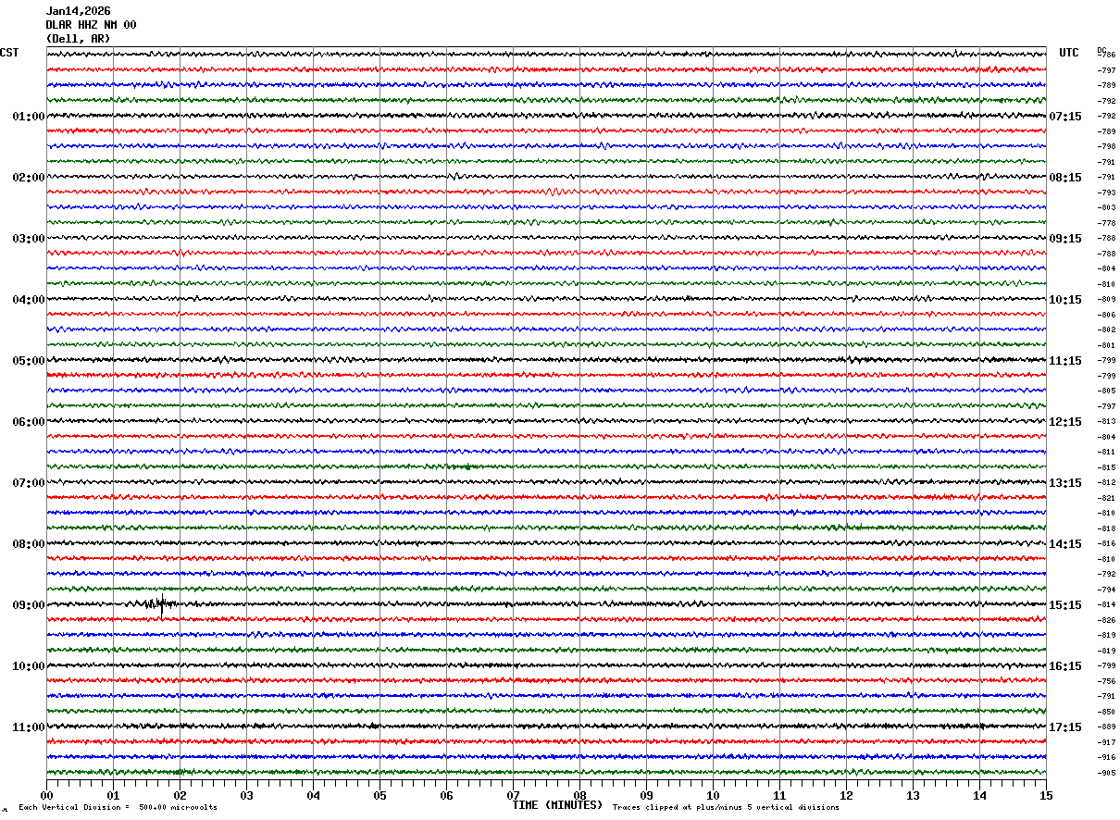Select the station code DLAR HHZ NM 00

(91, 25)
